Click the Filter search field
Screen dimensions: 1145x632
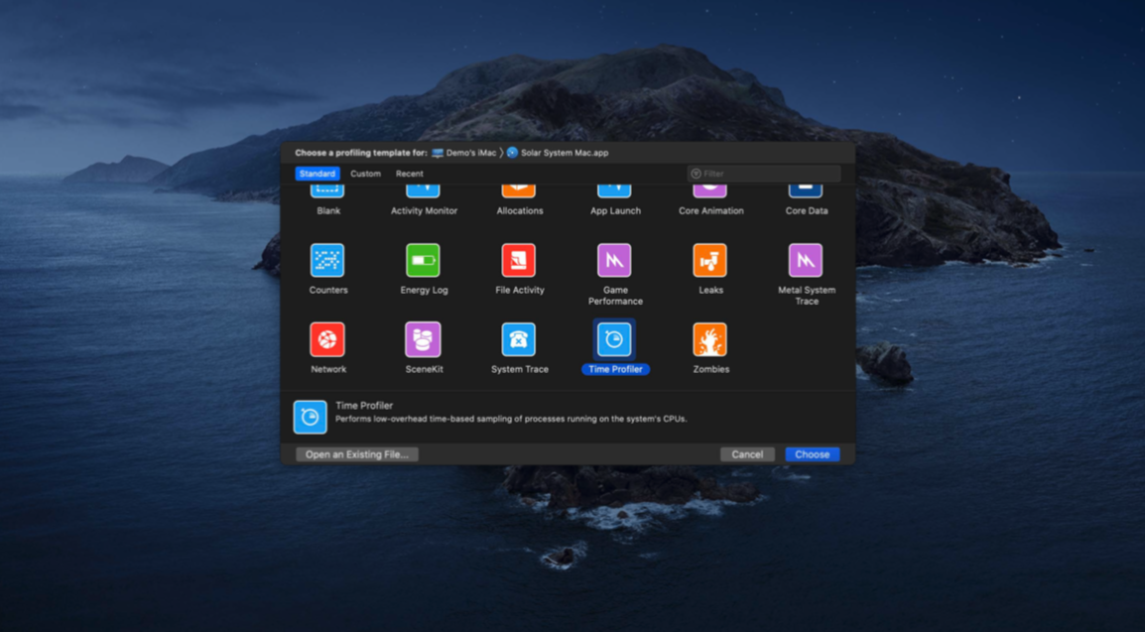[x=764, y=174]
